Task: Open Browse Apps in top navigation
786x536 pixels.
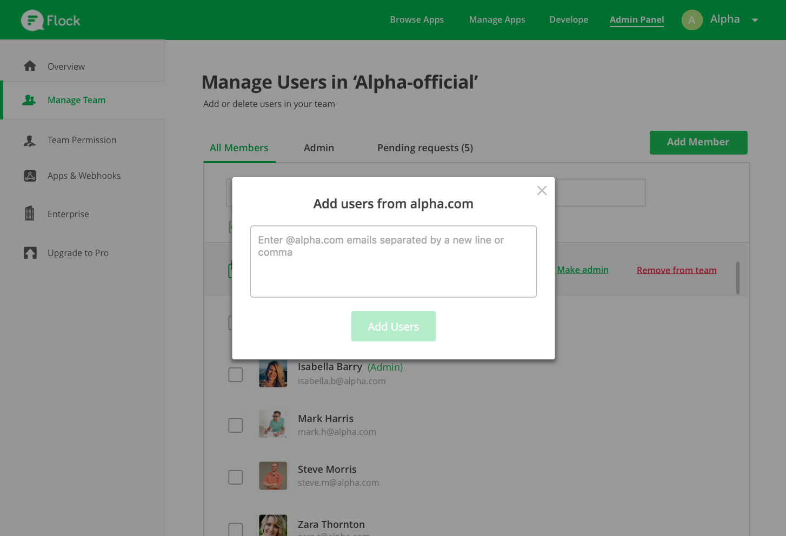Action: point(417,19)
